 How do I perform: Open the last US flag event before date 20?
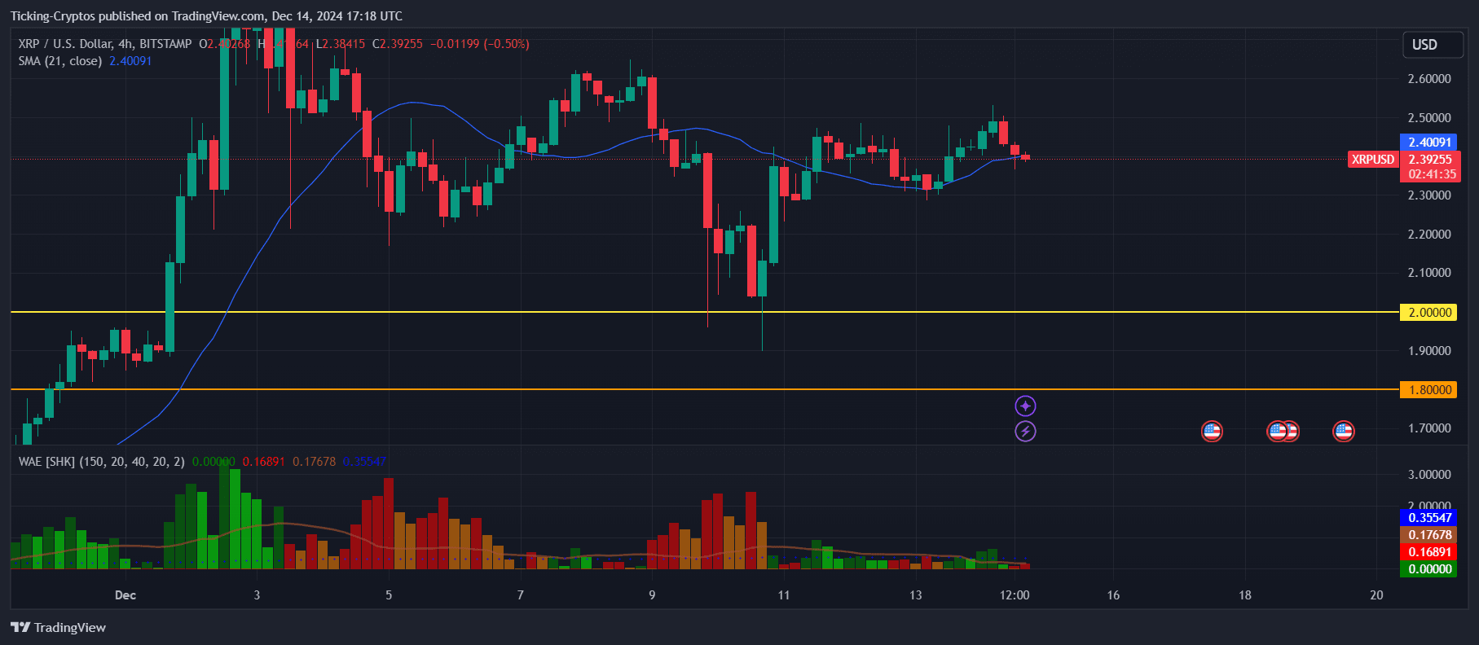[1343, 431]
